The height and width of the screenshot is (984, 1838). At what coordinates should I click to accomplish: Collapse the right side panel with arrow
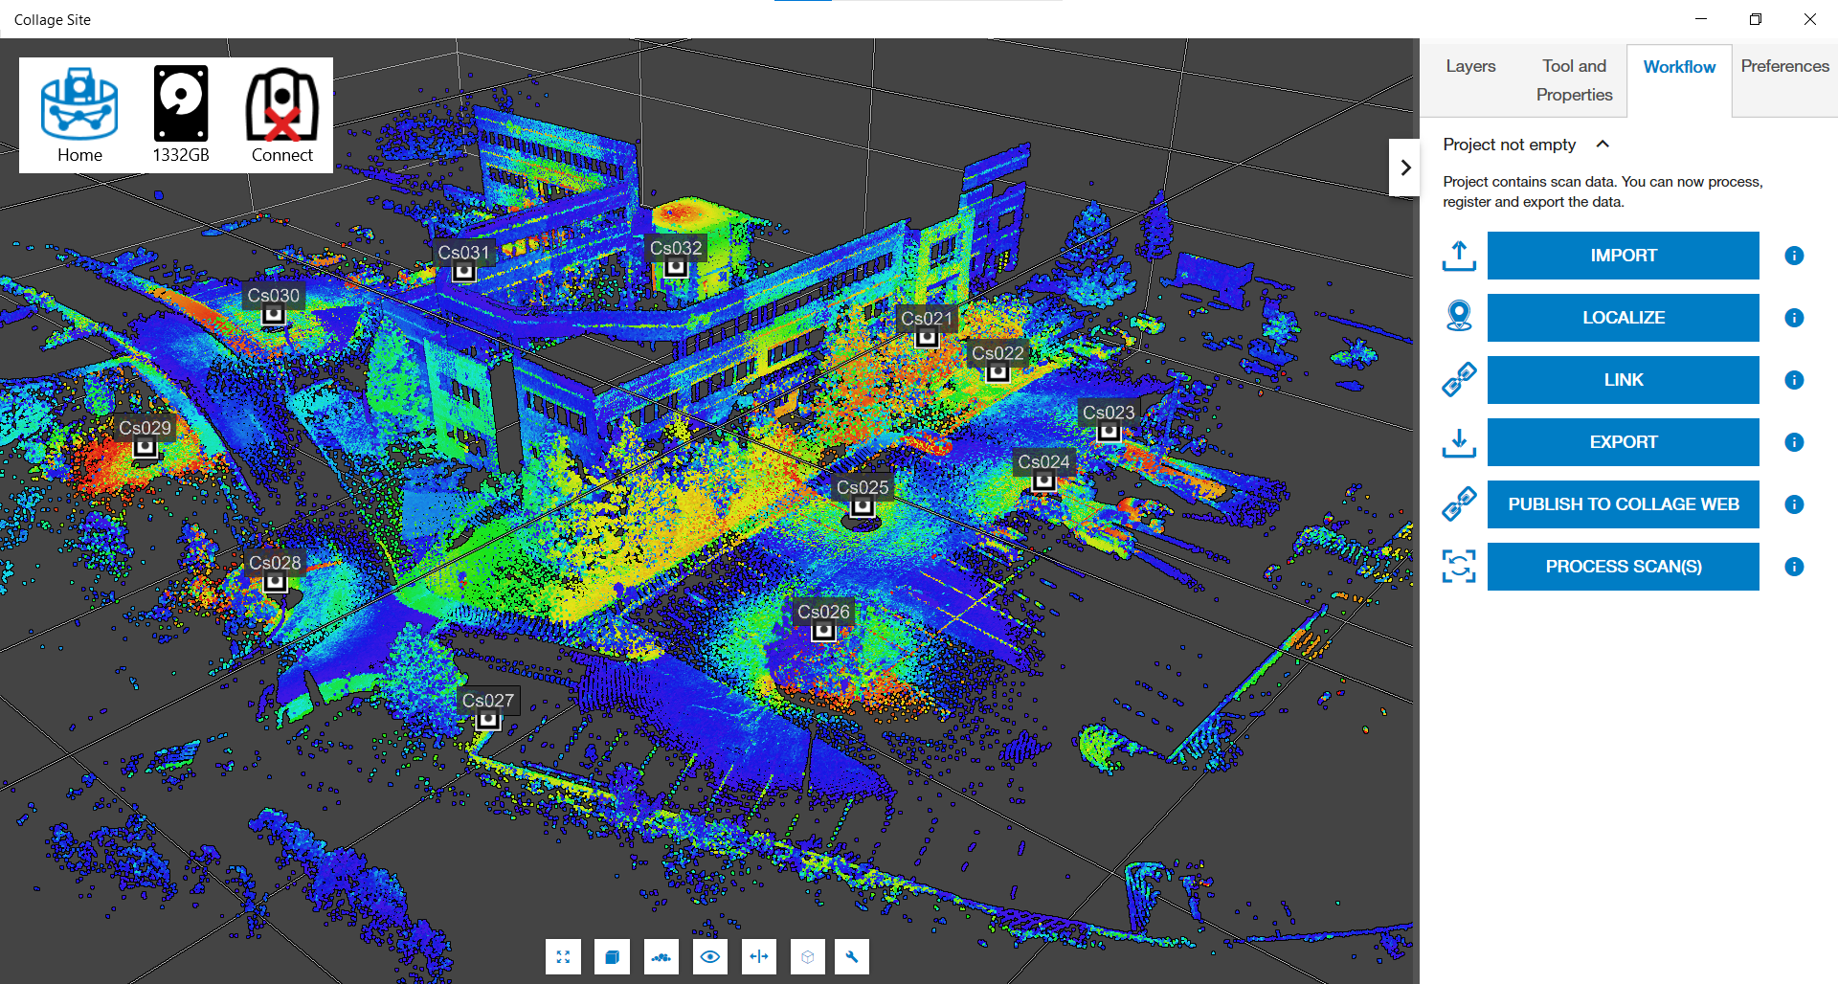pyautogui.click(x=1404, y=168)
